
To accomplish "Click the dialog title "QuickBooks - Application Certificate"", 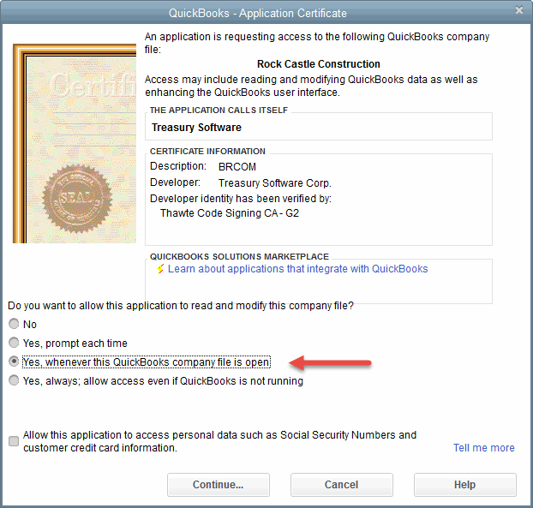I will point(258,13).
